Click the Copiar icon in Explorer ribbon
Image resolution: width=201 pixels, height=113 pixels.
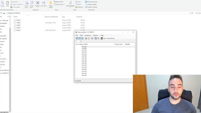click(2, 3)
